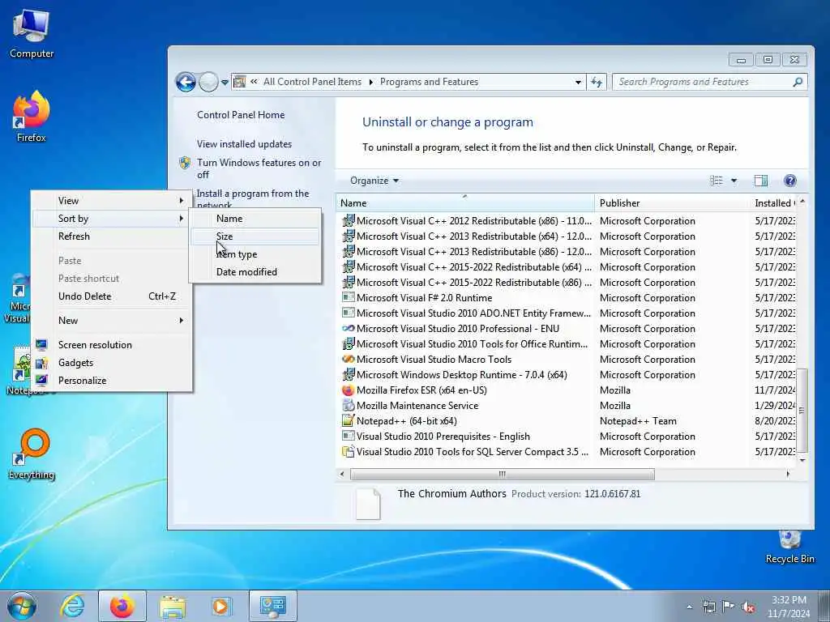The height and width of the screenshot is (622, 830).
Task: Refresh the Programs and Features address bar
Action: tap(597, 82)
